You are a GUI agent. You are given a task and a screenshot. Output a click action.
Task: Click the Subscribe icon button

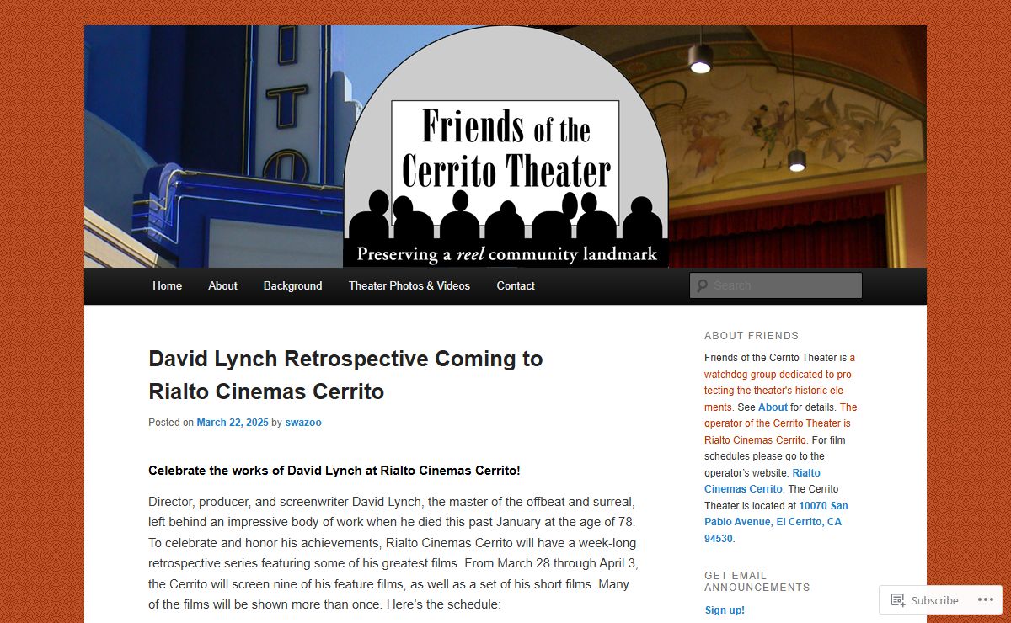(x=924, y=600)
